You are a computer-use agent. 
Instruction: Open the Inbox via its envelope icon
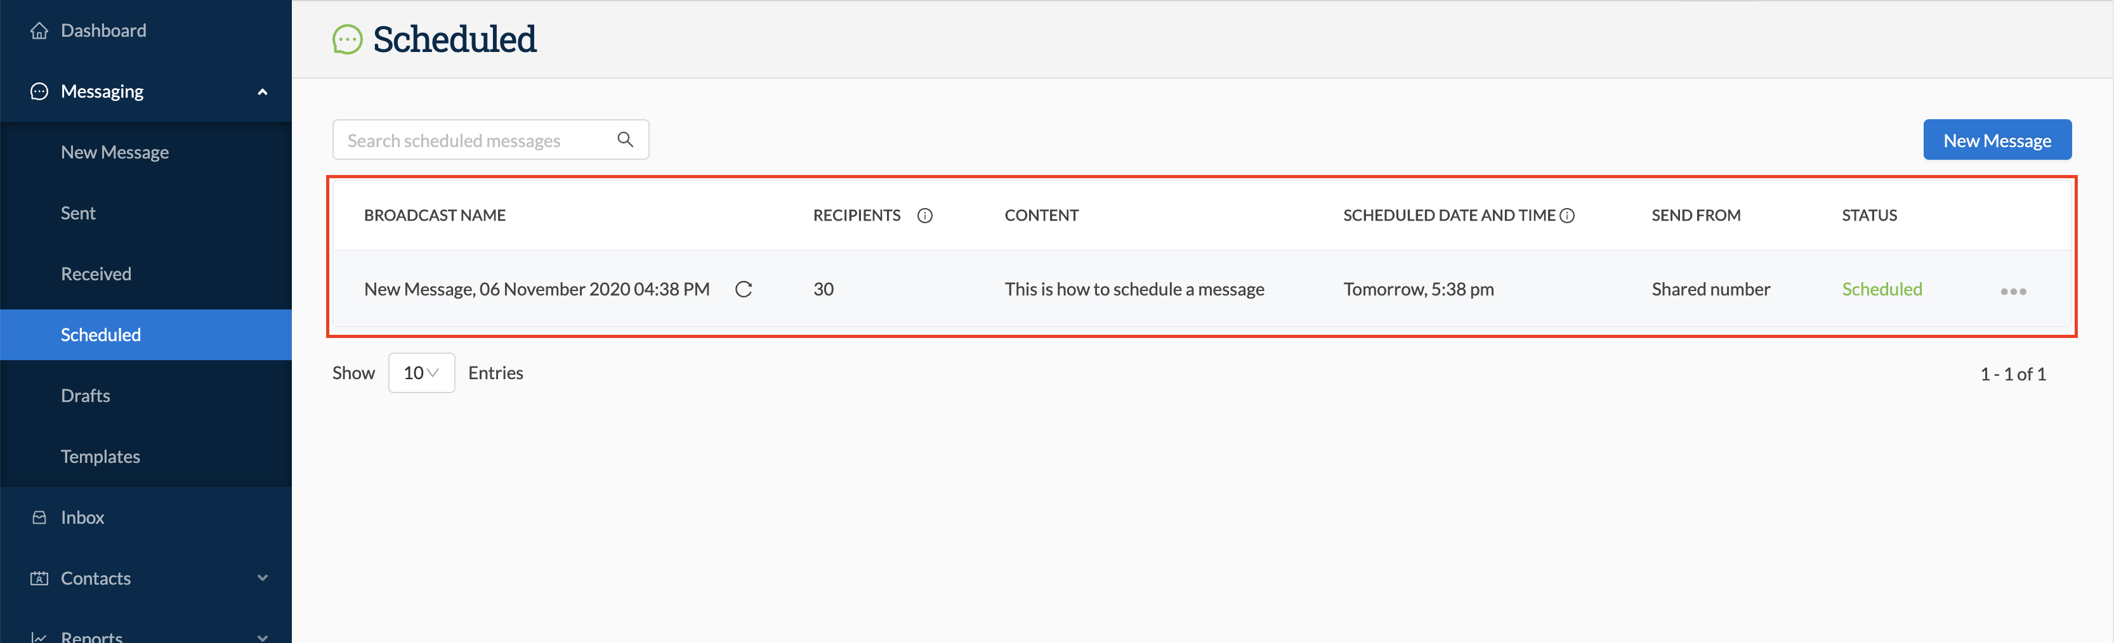[x=39, y=517]
